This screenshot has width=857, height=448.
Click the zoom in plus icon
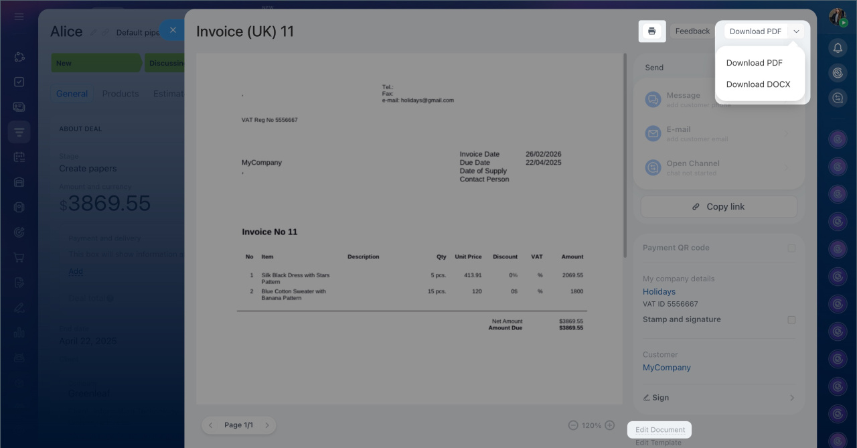click(x=609, y=425)
